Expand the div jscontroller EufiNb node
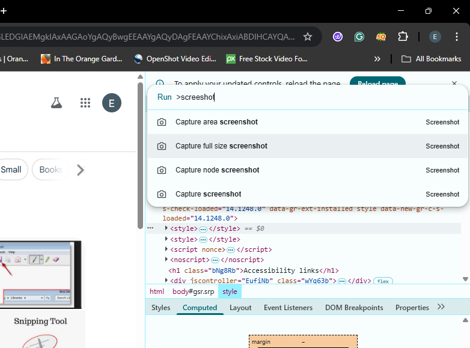 [166, 280]
